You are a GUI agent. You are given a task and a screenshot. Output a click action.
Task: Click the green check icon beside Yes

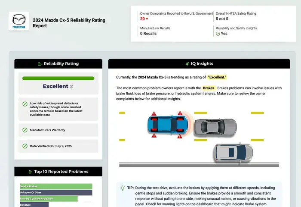(218, 34)
